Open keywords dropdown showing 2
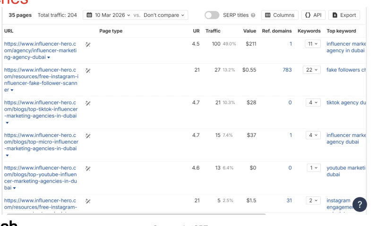The width and height of the screenshot is (378, 226). (313, 201)
